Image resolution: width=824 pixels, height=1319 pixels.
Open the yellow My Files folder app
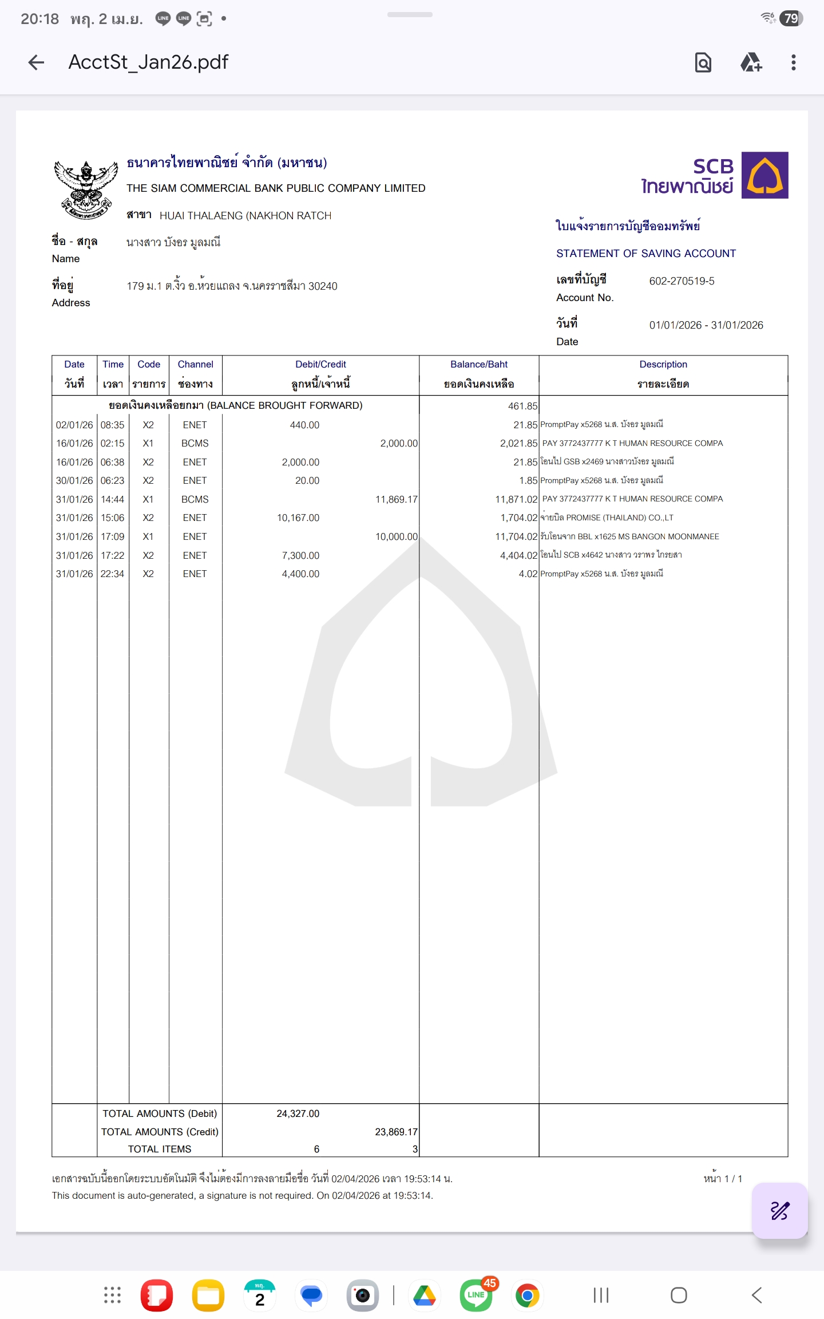tap(208, 1295)
